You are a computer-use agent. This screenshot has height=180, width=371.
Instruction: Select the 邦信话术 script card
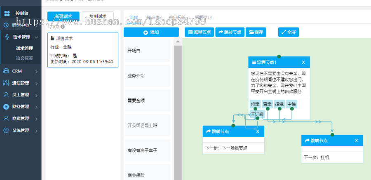(x=83, y=50)
